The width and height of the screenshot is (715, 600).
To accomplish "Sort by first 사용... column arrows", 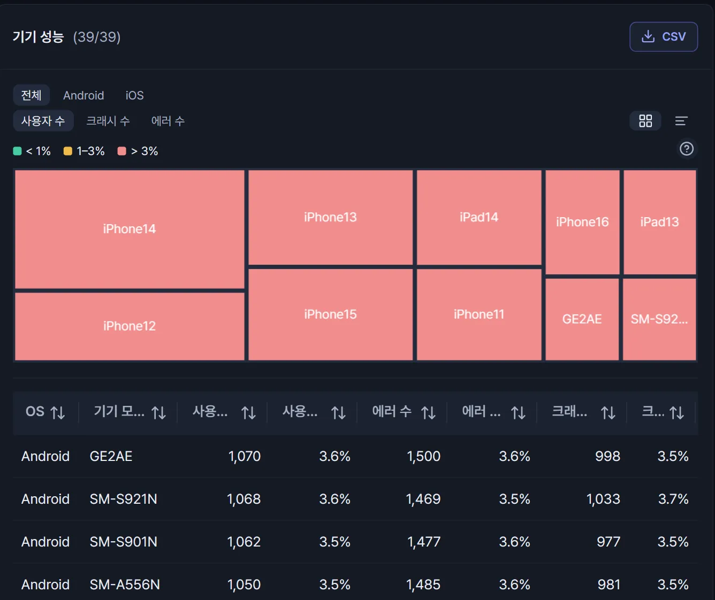I will pyautogui.click(x=248, y=412).
